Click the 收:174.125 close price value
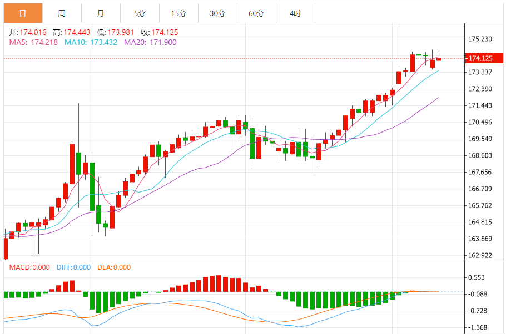 point(160,32)
